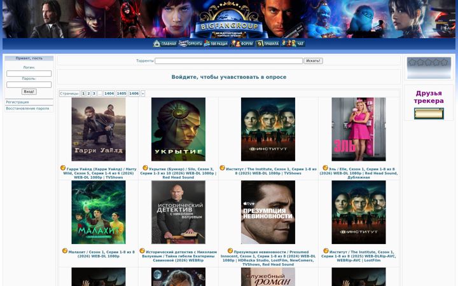Viewport: 458px width, 286px height.
Task: Open the Эль pink dress poster
Action: tap(359, 129)
